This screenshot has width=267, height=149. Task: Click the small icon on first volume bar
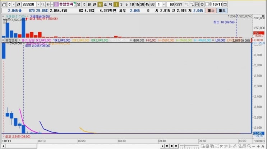(x=5, y=21)
